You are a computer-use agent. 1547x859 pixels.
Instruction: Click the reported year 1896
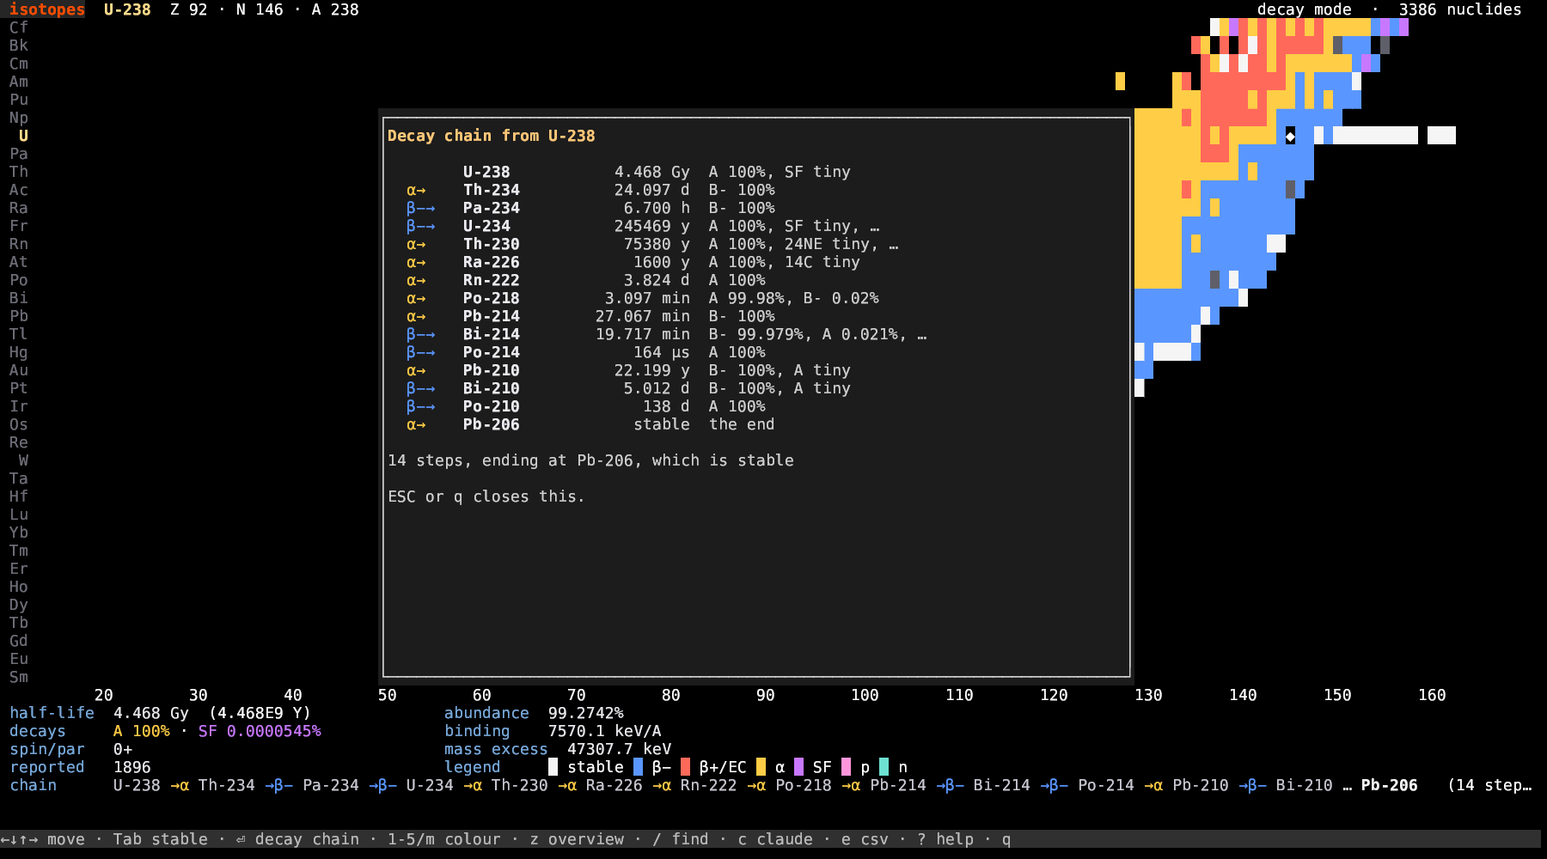coord(131,767)
